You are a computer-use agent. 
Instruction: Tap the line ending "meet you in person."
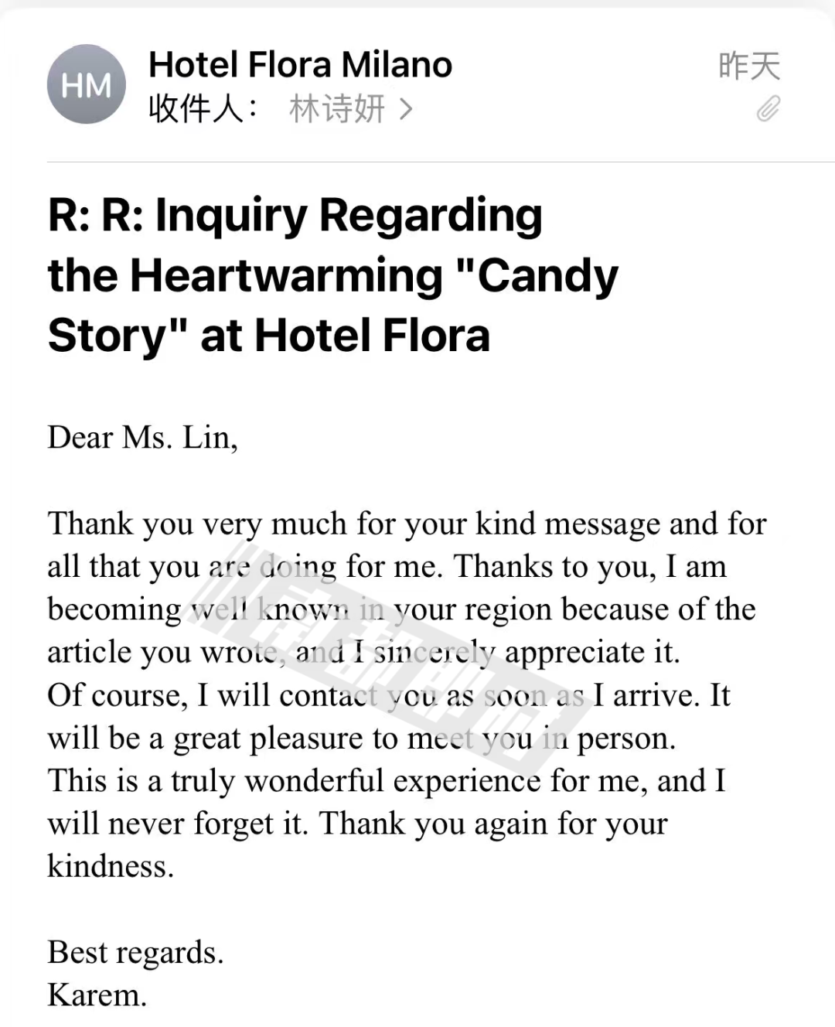pos(361,738)
